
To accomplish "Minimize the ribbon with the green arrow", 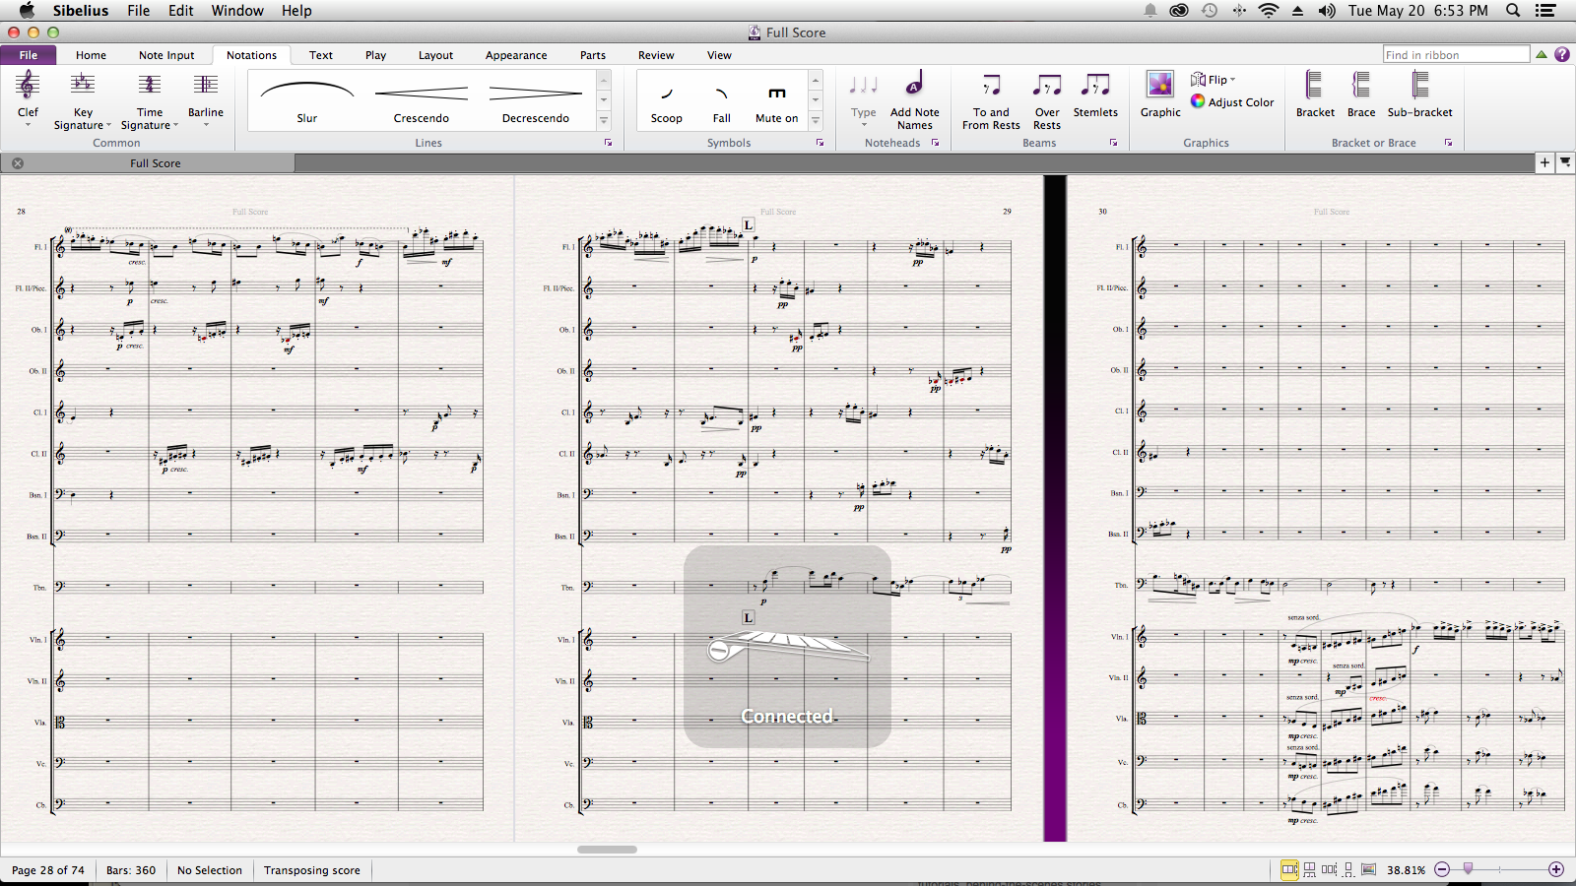I will click(x=1542, y=54).
